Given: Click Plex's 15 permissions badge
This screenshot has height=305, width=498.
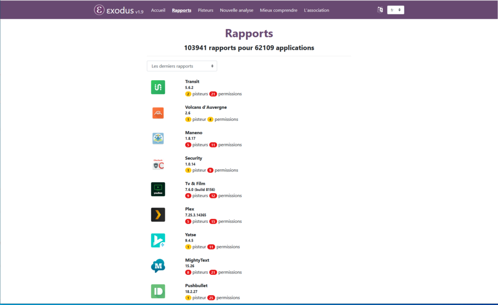Looking at the screenshot, I should click(213, 221).
